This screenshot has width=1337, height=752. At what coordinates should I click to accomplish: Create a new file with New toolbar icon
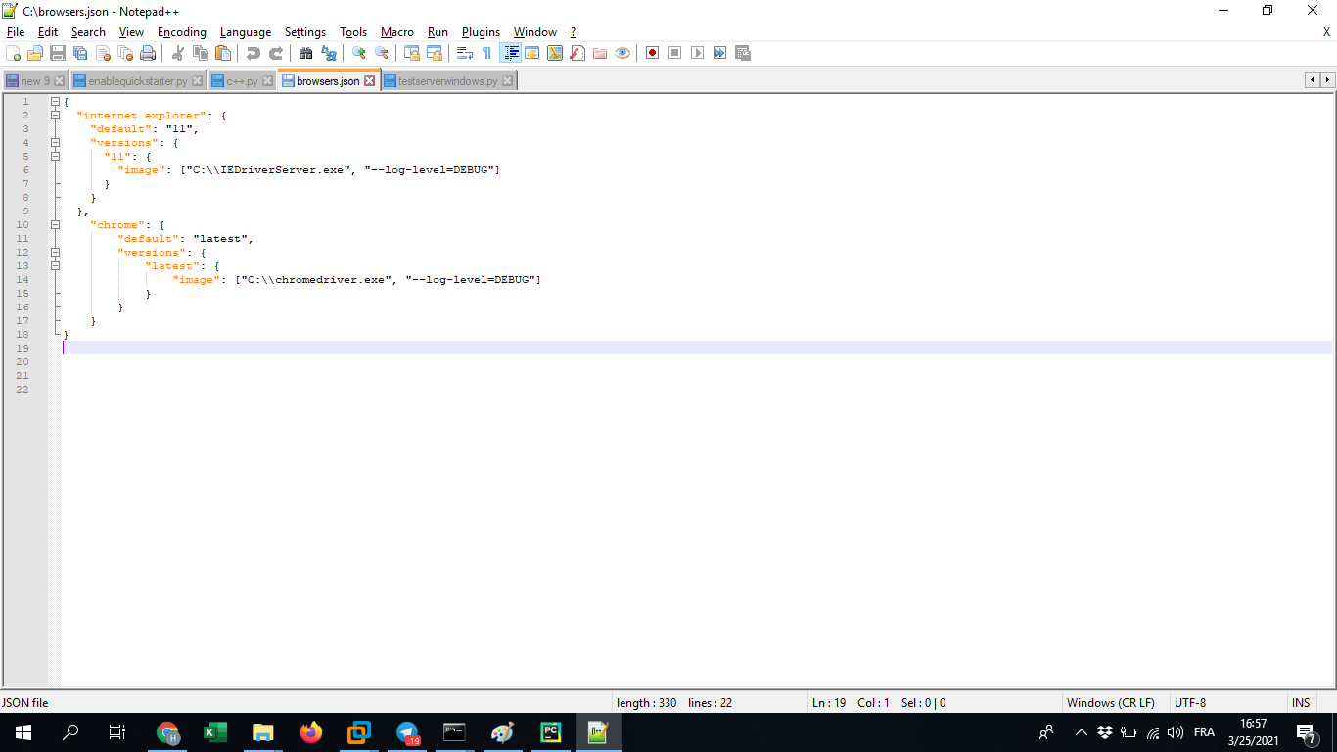click(13, 53)
